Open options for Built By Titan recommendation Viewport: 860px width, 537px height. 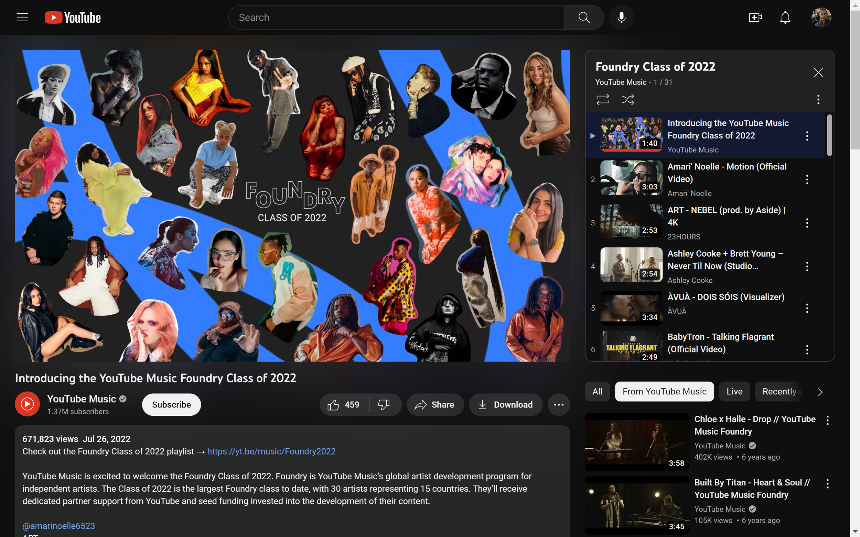(x=827, y=483)
